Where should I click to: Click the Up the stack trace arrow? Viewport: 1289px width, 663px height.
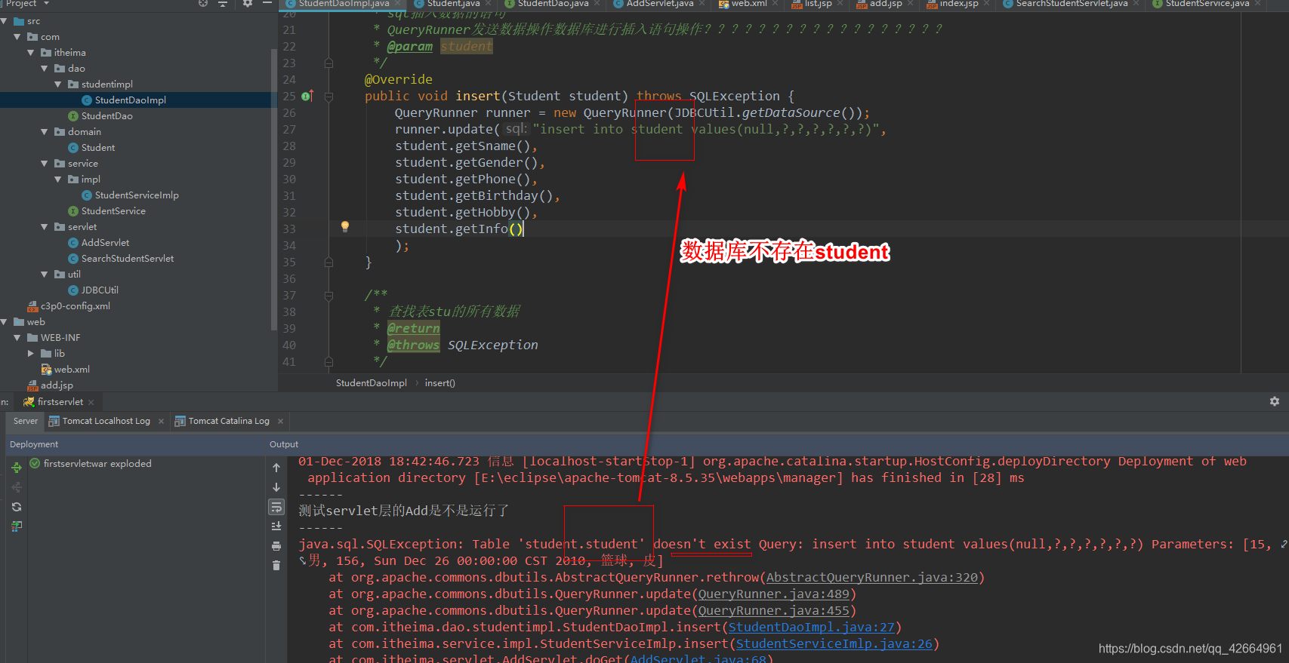pos(276,468)
